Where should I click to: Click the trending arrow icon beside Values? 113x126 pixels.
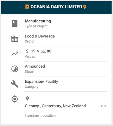[x=15, y=53]
